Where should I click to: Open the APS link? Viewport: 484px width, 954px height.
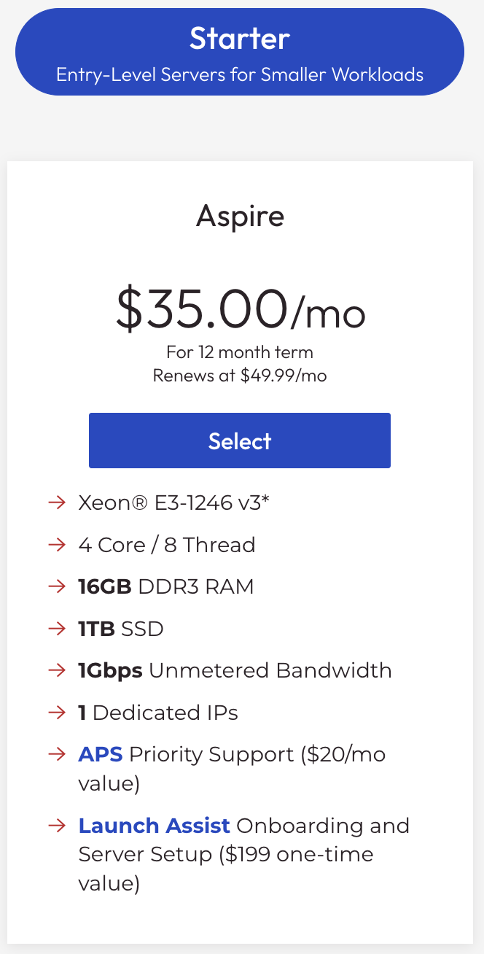click(x=101, y=754)
